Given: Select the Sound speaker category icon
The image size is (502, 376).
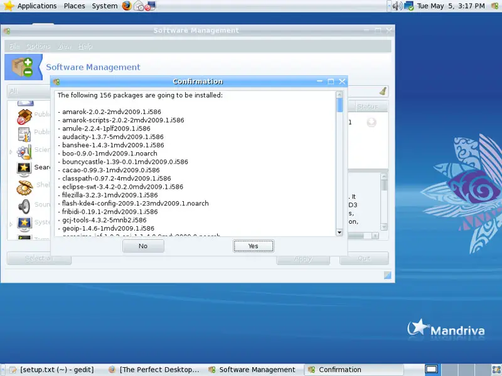Looking at the screenshot, I should pyautogui.click(x=24, y=206).
